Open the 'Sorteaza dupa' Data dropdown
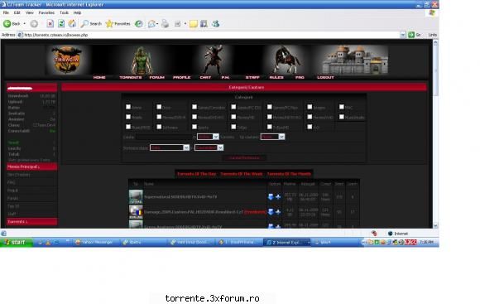The width and height of the screenshot is (480, 304). coord(170,147)
